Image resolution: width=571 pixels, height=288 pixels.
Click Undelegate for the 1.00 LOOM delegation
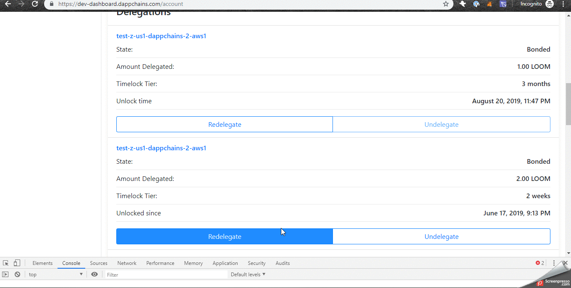[441, 124]
